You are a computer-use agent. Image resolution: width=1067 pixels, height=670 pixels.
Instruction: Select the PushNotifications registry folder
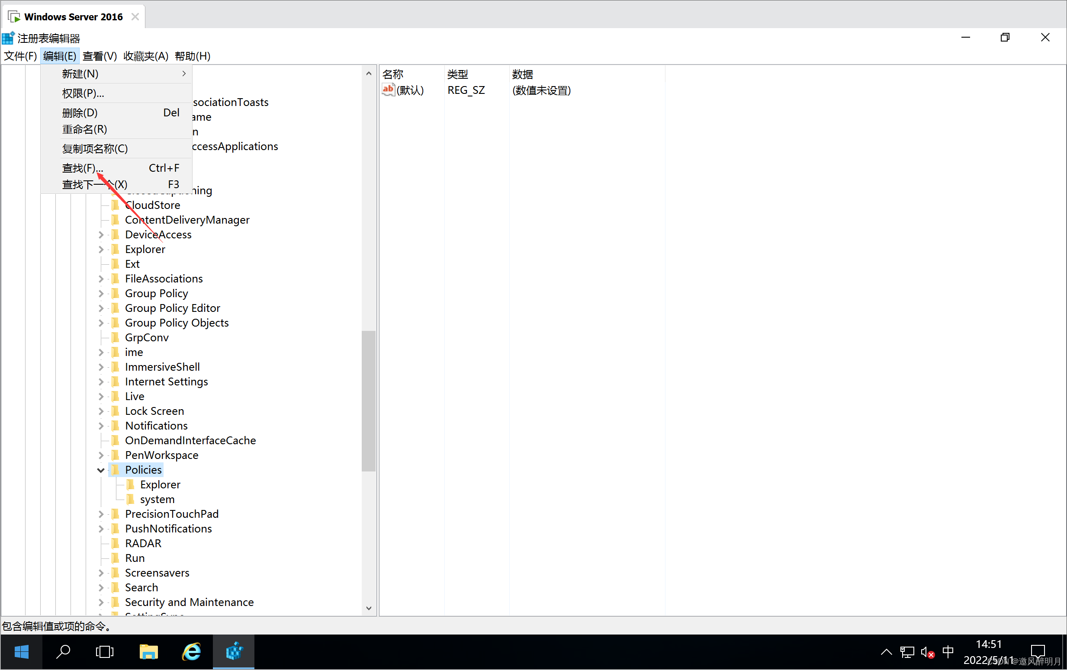click(x=169, y=529)
